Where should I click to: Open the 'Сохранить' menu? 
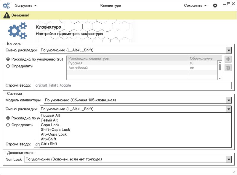(195, 6)
